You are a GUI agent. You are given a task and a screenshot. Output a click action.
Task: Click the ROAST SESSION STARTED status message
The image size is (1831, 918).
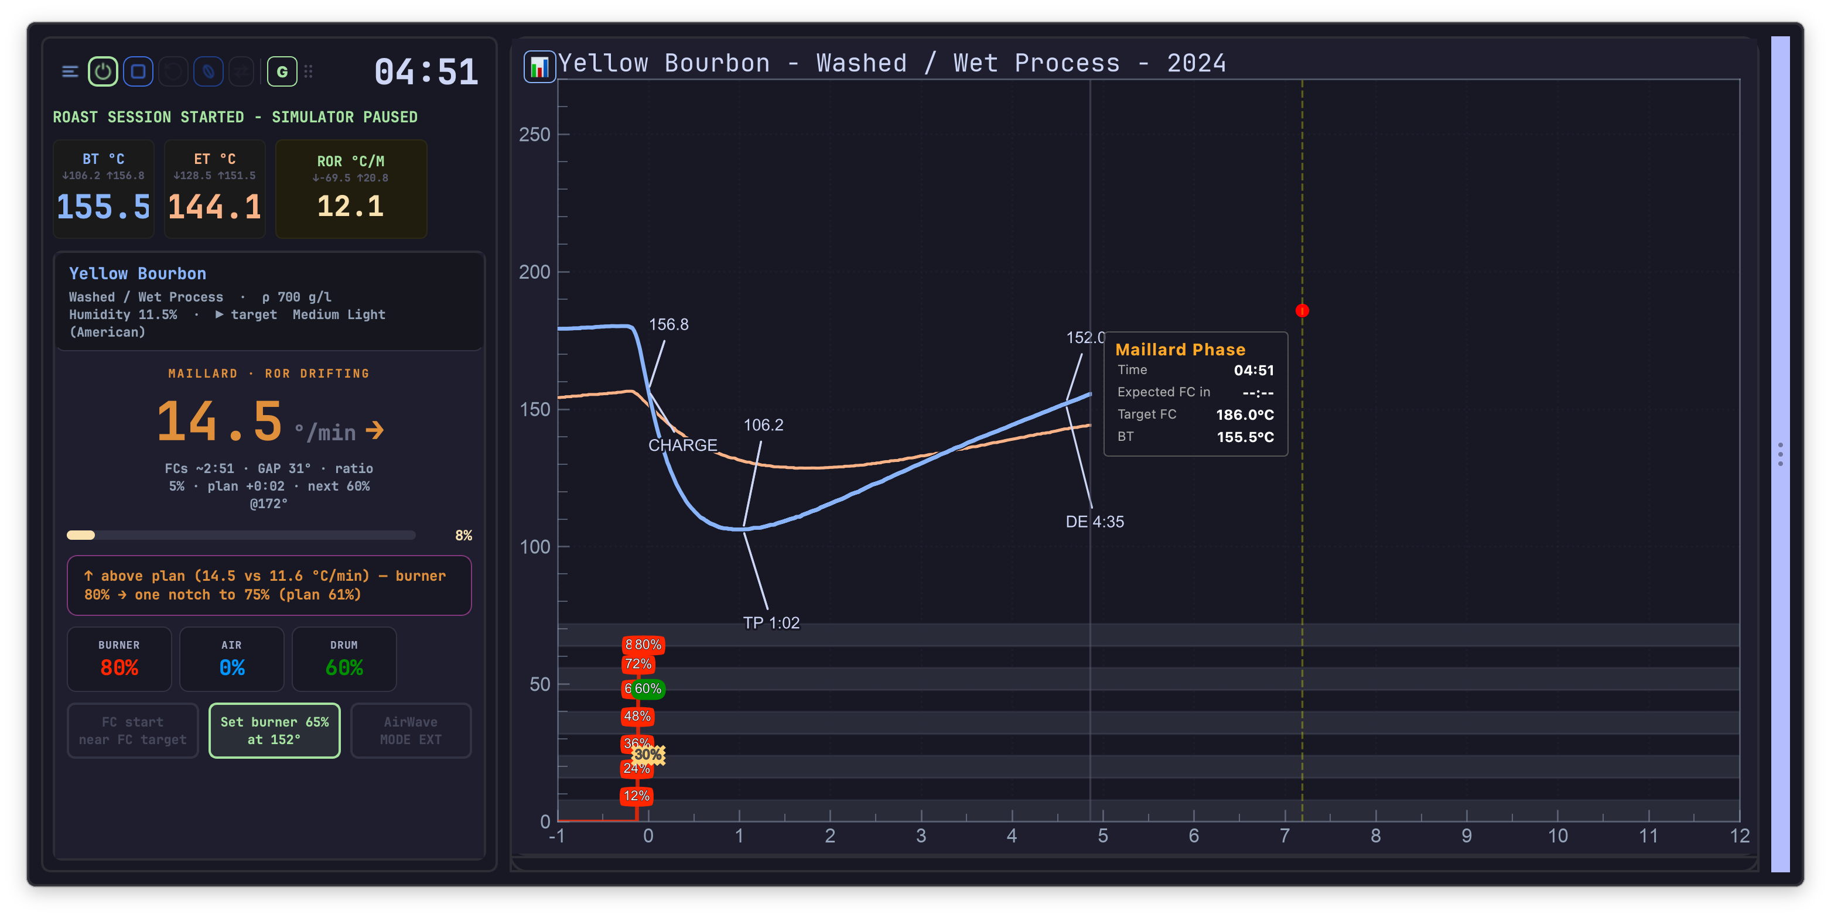[x=235, y=117]
